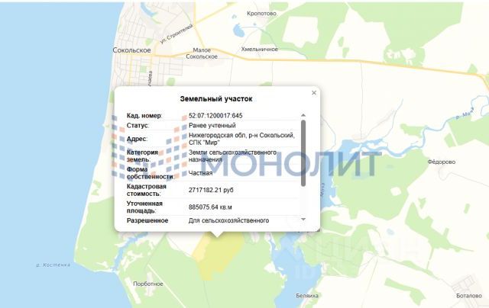Click the ул. Строителей street label
The height and width of the screenshot is (308, 489).
click(176, 34)
